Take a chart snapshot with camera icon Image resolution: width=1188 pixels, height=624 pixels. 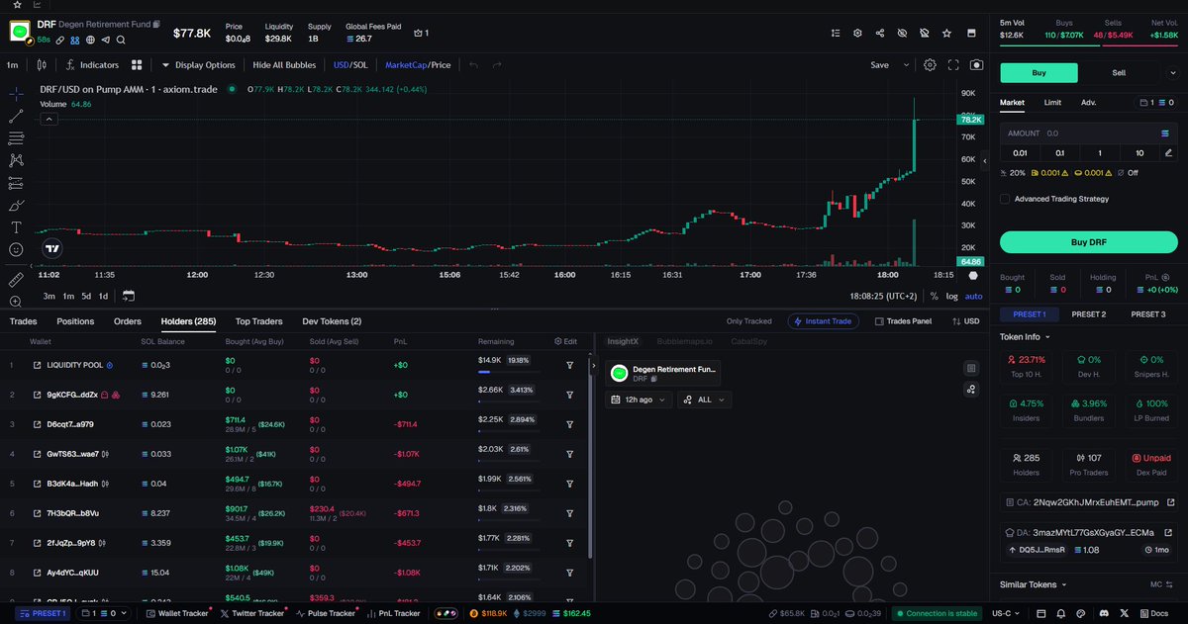coord(977,65)
